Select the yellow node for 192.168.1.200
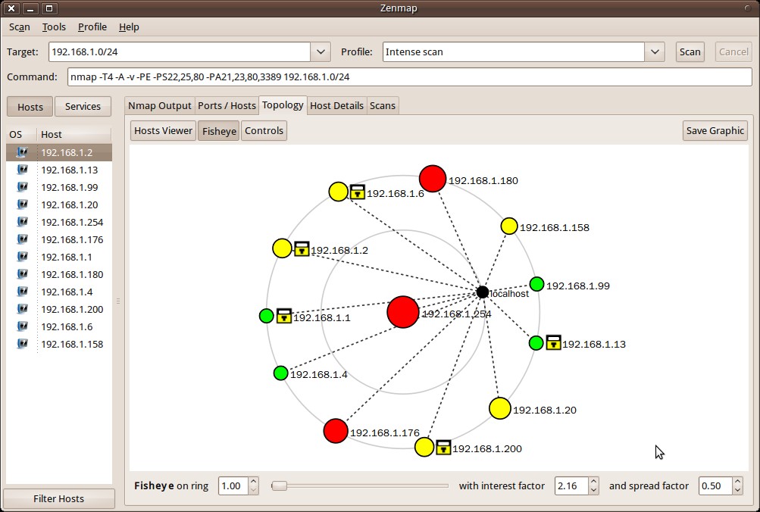Image resolution: width=760 pixels, height=512 pixels. [x=424, y=447]
